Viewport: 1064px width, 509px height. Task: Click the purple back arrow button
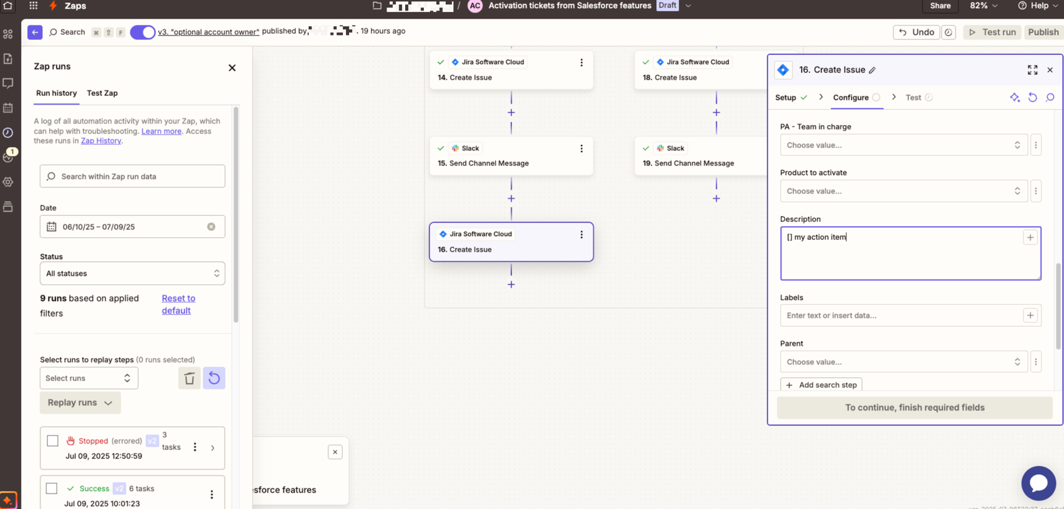[x=35, y=32]
